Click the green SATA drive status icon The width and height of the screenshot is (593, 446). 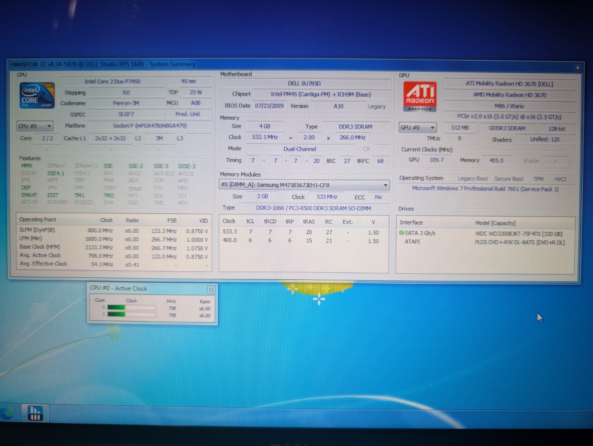[x=401, y=233]
